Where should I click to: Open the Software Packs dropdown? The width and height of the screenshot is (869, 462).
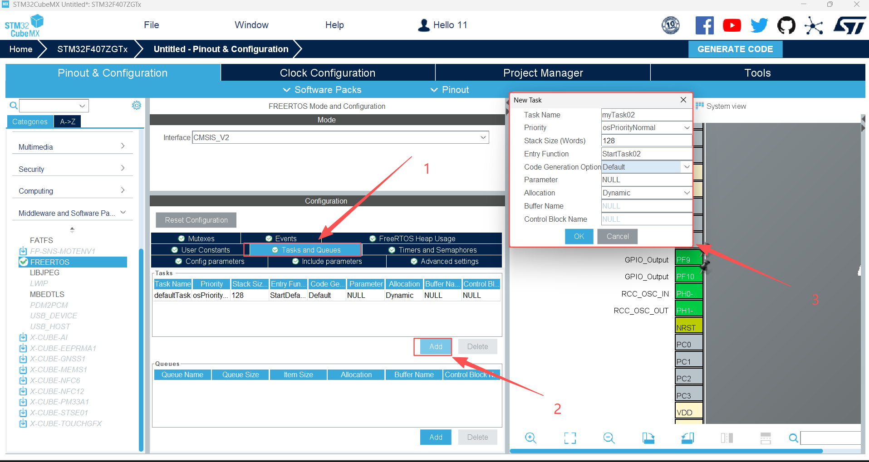[x=322, y=90]
